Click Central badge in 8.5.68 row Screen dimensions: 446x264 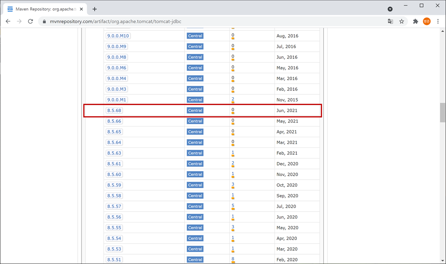coord(195,110)
